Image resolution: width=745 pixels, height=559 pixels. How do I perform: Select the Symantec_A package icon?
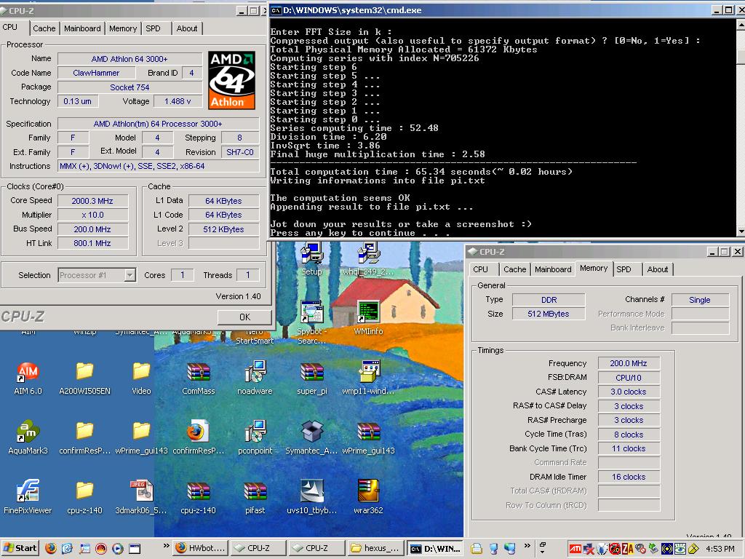click(311, 437)
